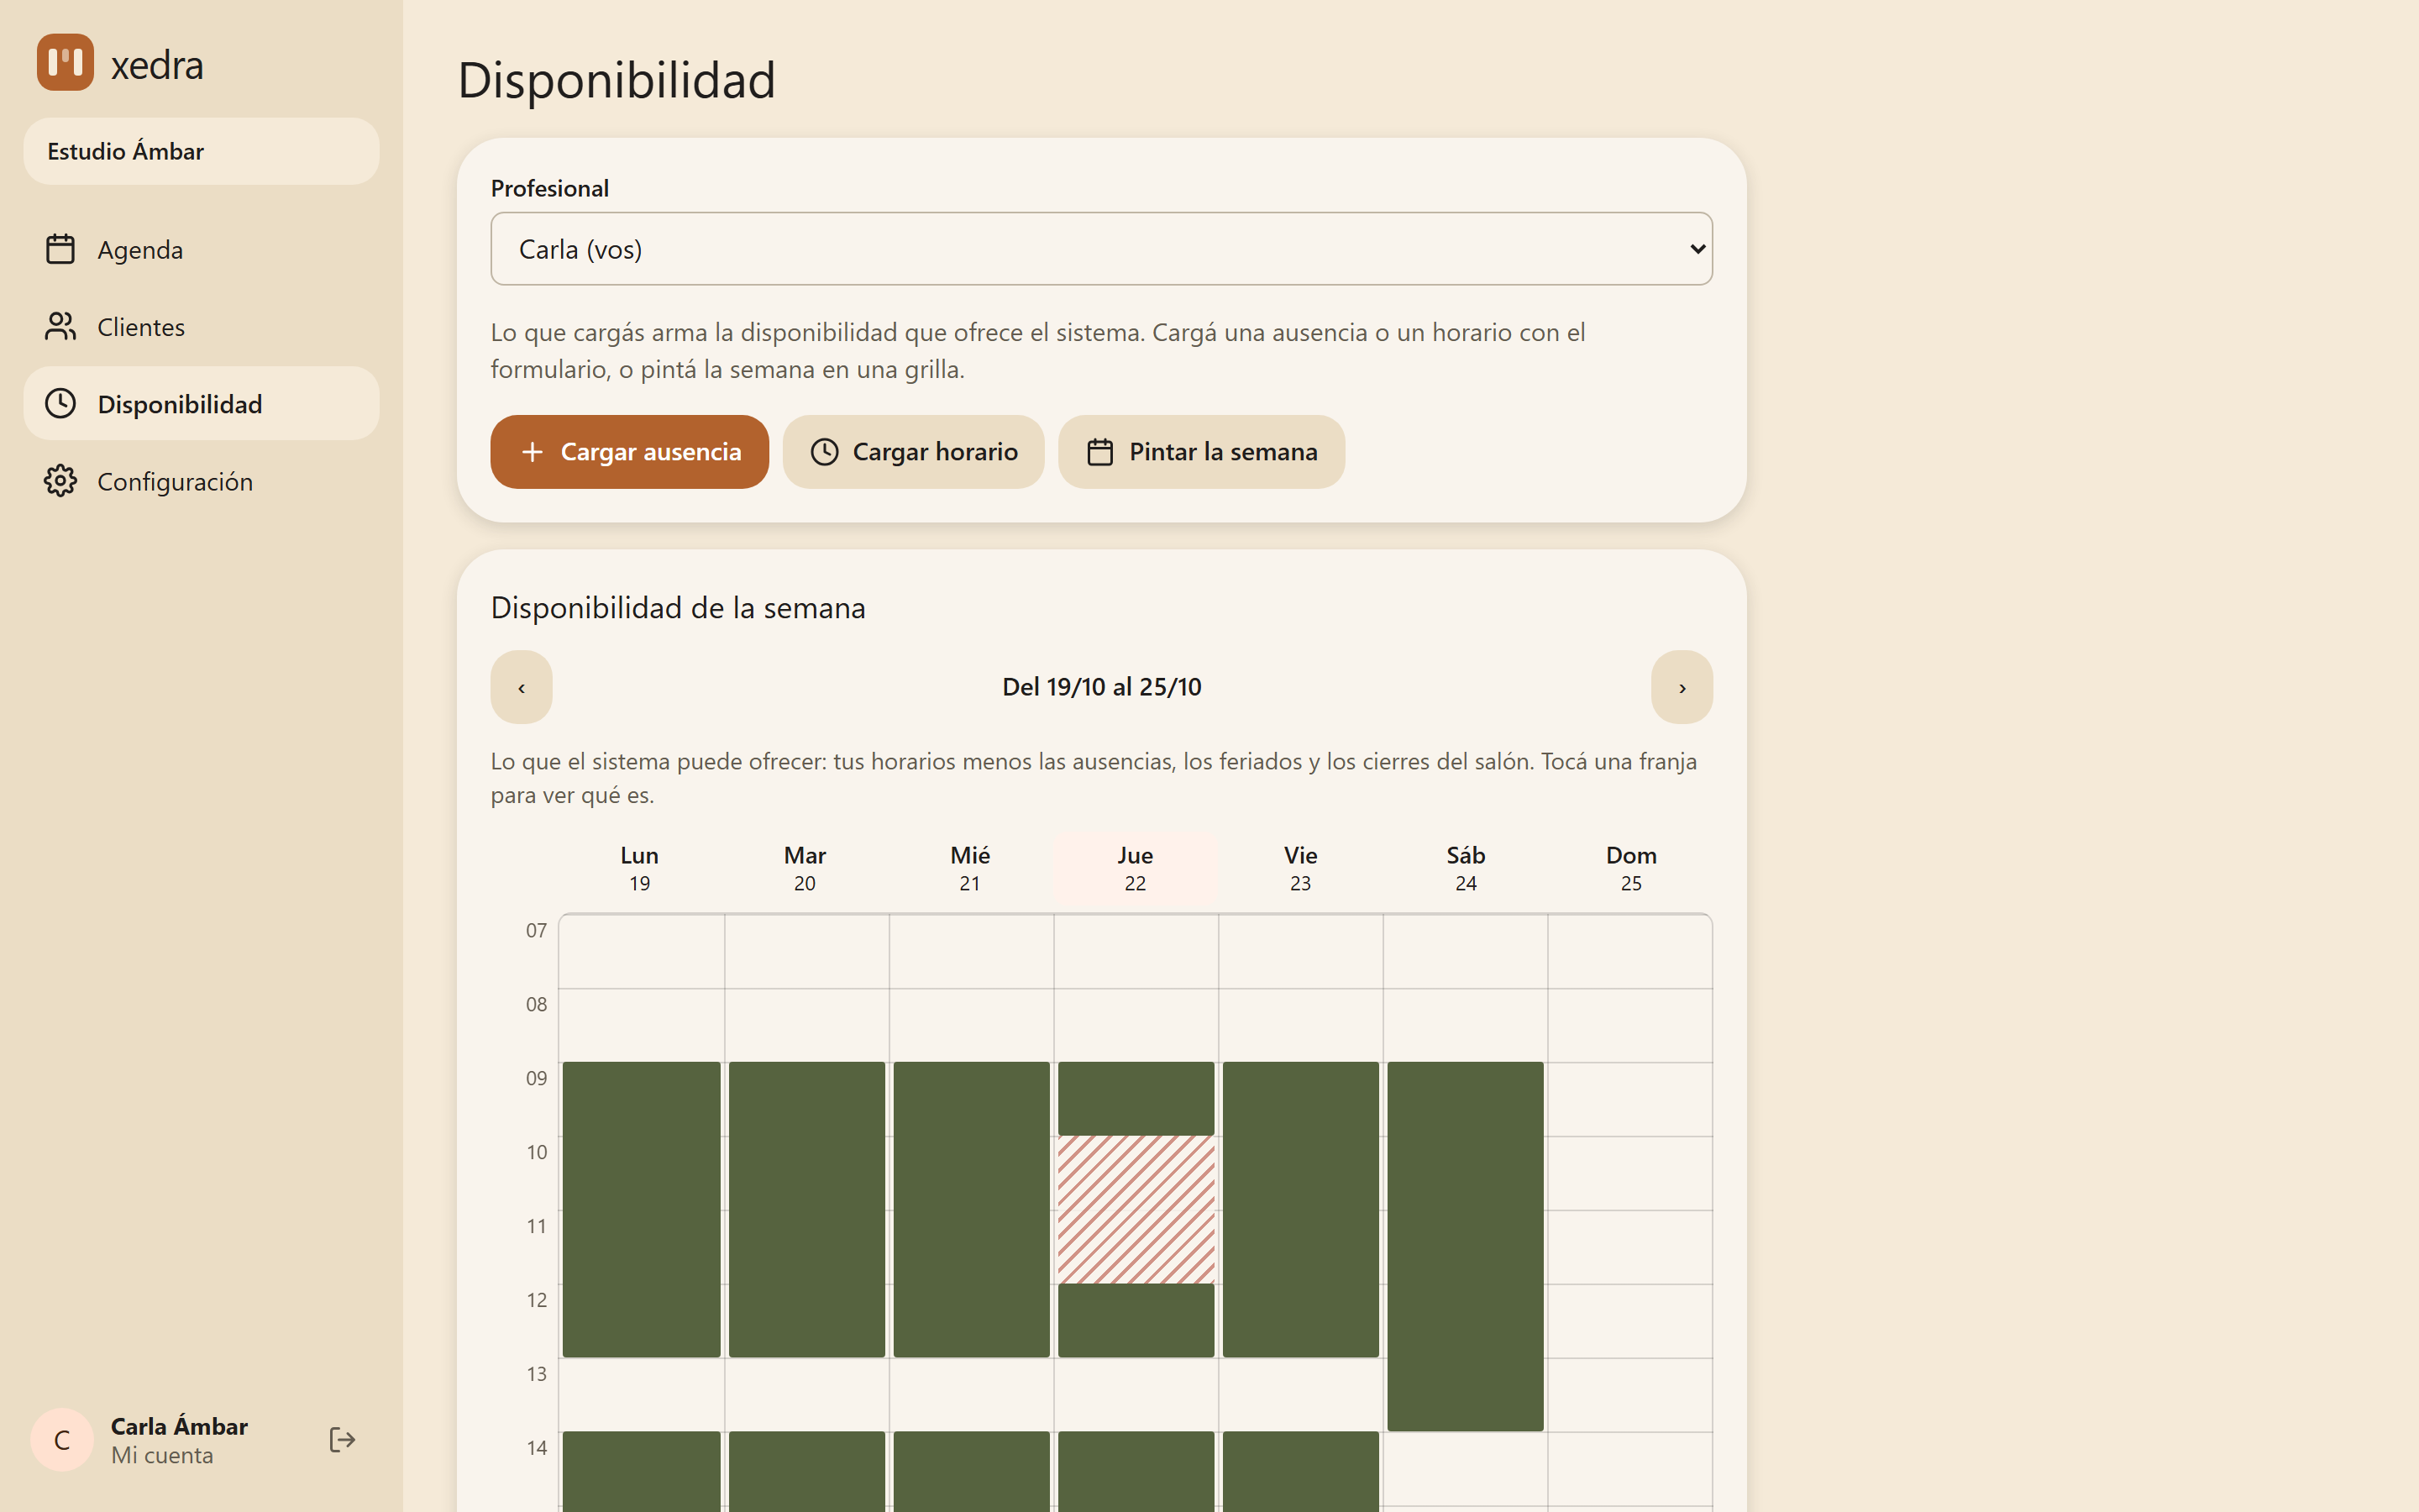Open the Agenda menu item
This screenshot has height=1512, width=2419.
[201, 249]
